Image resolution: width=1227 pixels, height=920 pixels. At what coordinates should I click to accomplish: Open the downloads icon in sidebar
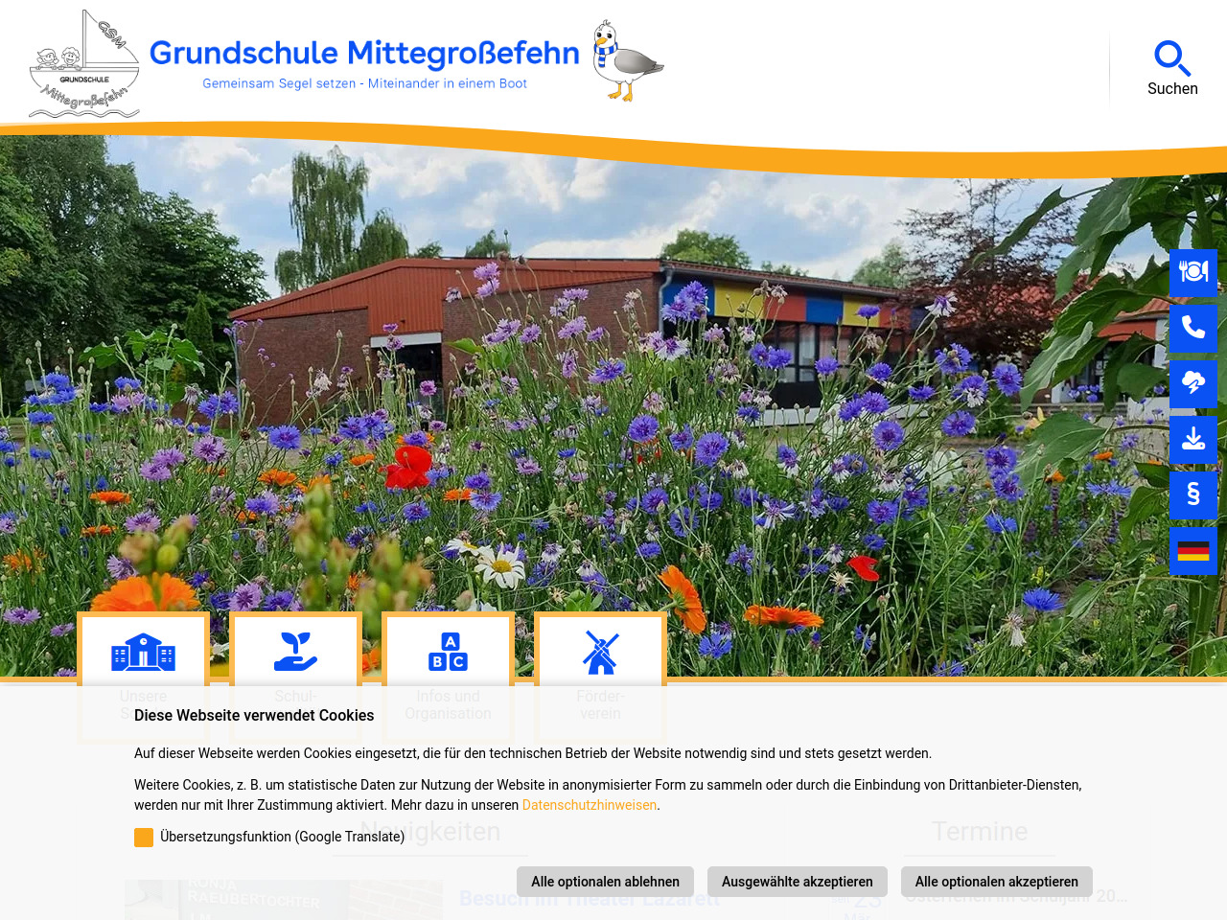(1192, 439)
